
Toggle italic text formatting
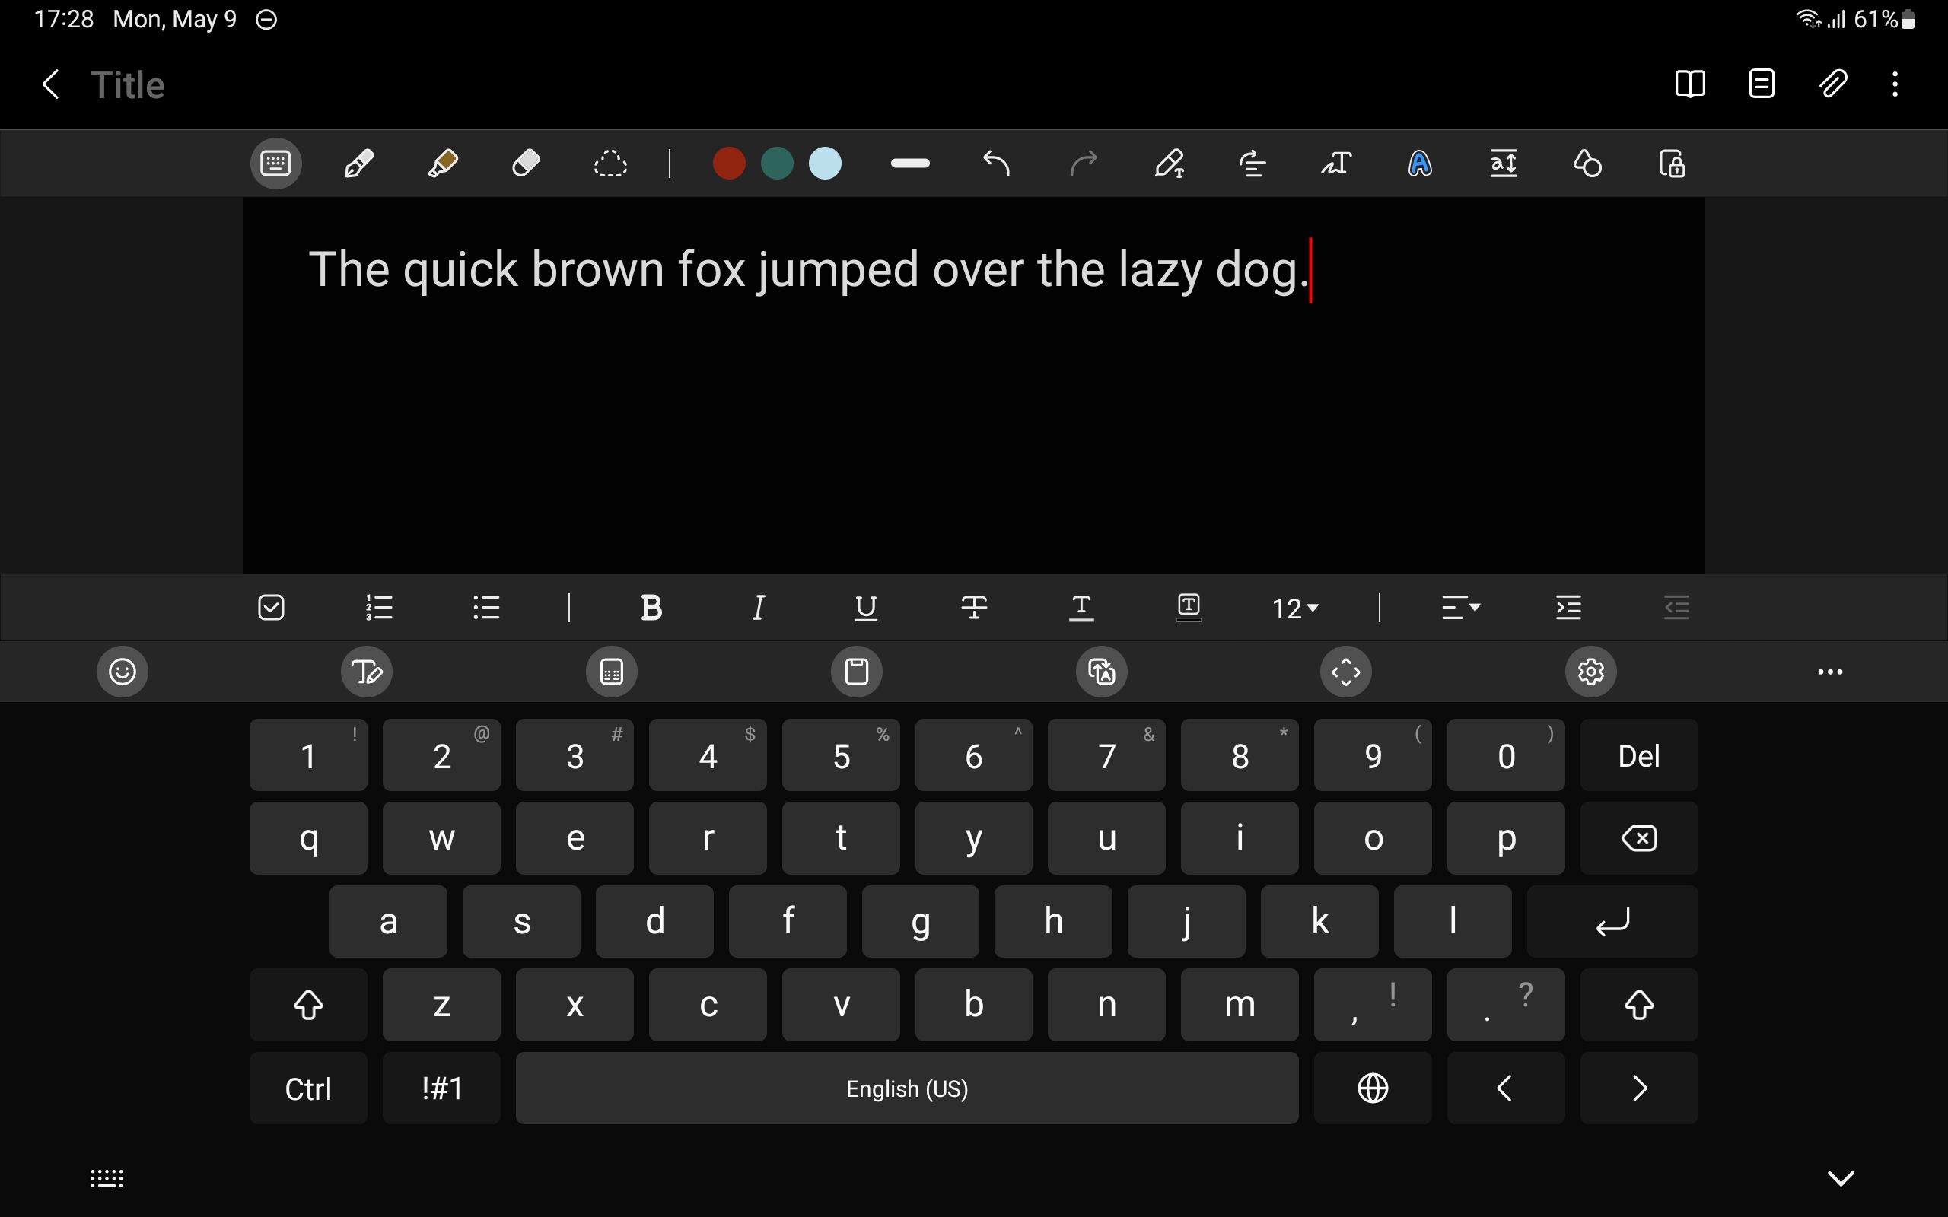758,608
